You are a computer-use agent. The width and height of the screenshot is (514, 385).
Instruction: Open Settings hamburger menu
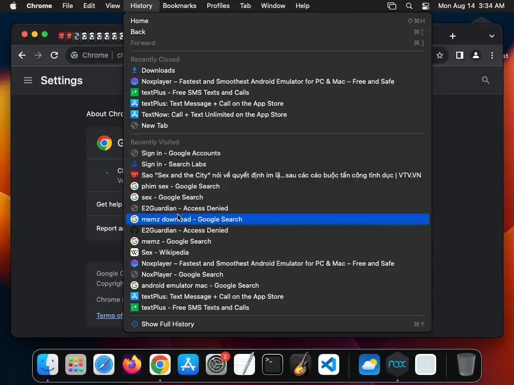tap(28, 80)
